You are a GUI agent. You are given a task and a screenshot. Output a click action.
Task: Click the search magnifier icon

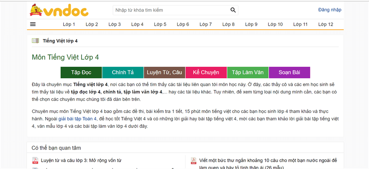(x=233, y=10)
